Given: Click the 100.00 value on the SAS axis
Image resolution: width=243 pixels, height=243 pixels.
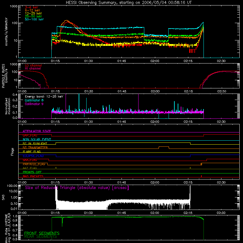Looking at the screenshot, I should click(12, 186).
